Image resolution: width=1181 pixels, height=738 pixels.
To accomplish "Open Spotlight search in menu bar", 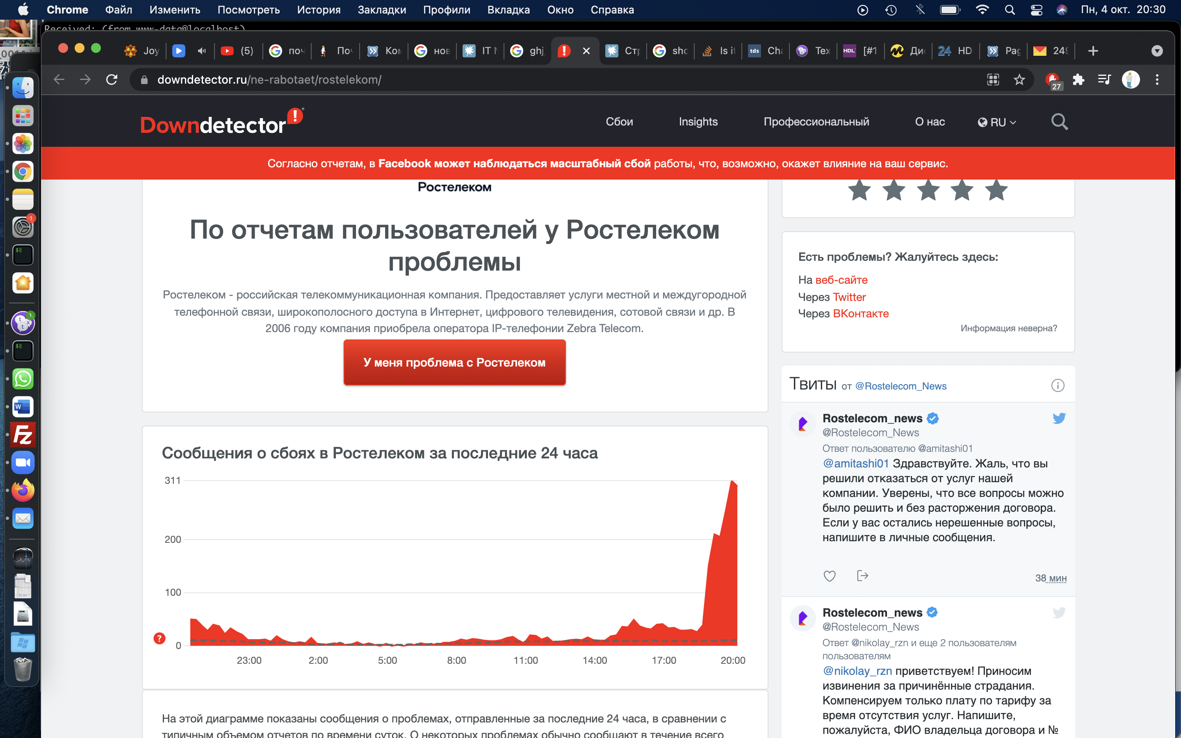I will [x=1010, y=10].
